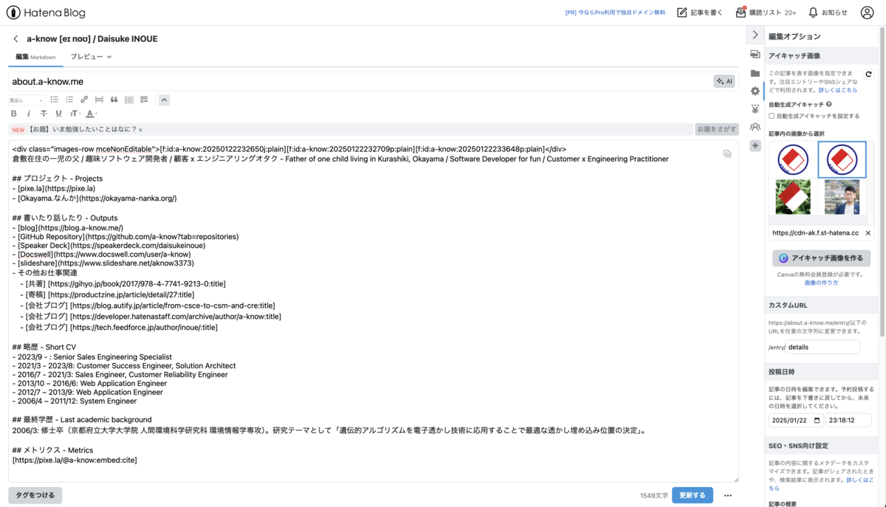Open the text color dropdown
This screenshot has width=886, height=507.
point(91,114)
